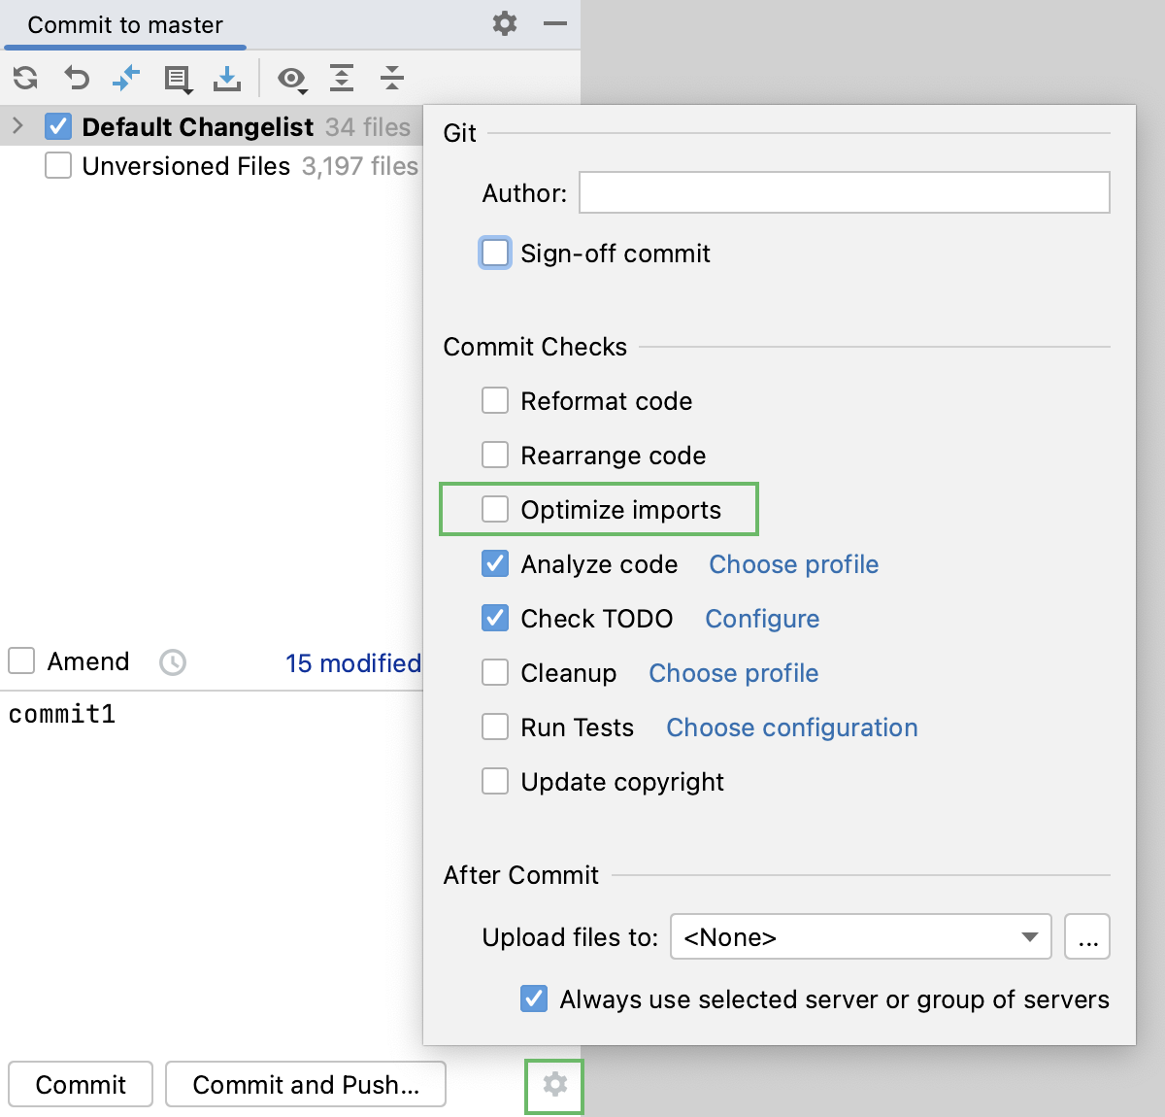Collapse all file nodes using collapse icon
Viewport: 1165px width, 1117px height.
(x=391, y=78)
